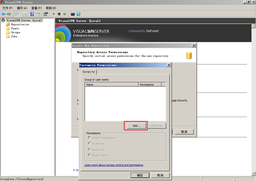The image size is (256, 181).
Task: Close the Customize Permissions dialog
Action: [169, 65]
